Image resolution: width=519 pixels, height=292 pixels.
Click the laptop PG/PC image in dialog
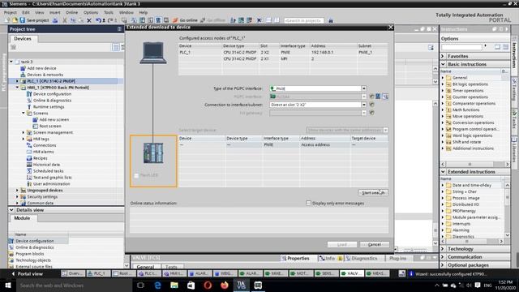click(153, 53)
